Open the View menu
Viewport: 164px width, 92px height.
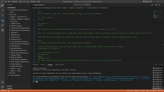pyautogui.click(x=20, y=2)
